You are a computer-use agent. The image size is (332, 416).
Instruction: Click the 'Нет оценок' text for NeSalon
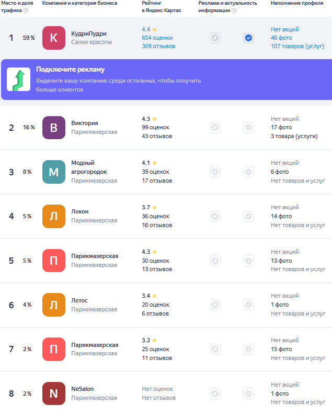coord(157,389)
